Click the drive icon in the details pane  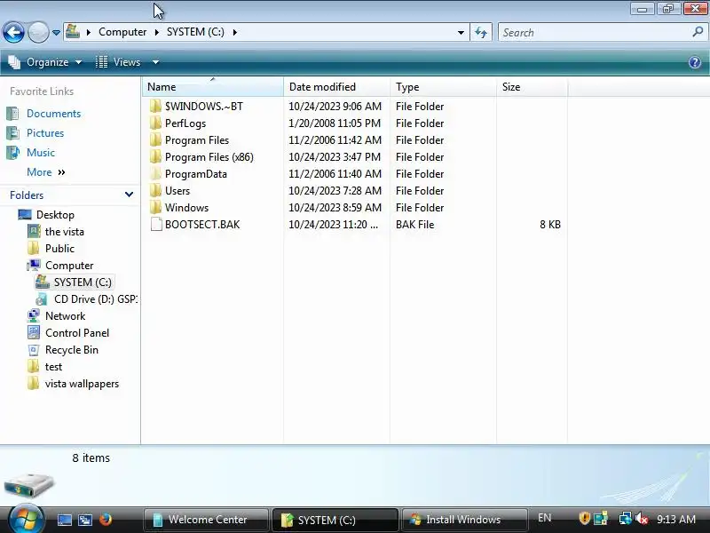pos(29,485)
